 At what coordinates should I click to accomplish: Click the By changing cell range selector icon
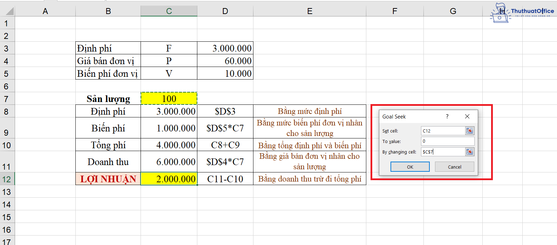(x=470, y=152)
